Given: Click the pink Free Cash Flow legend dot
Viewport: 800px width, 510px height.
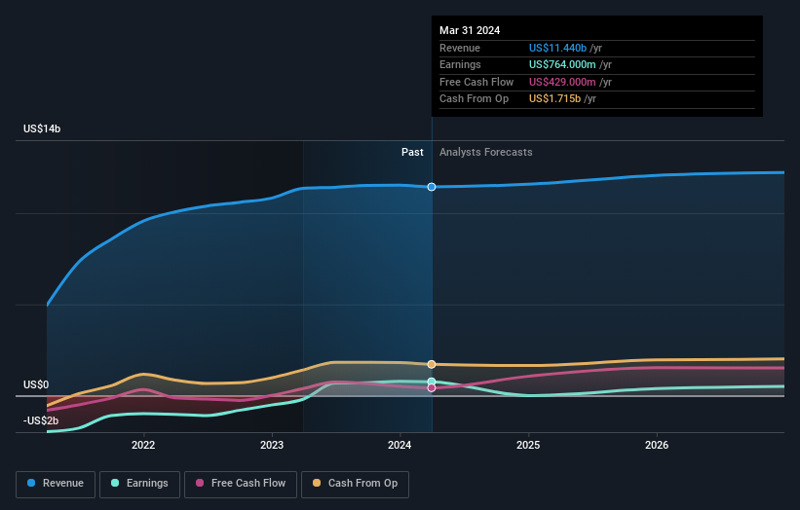Looking at the screenshot, I should (200, 483).
